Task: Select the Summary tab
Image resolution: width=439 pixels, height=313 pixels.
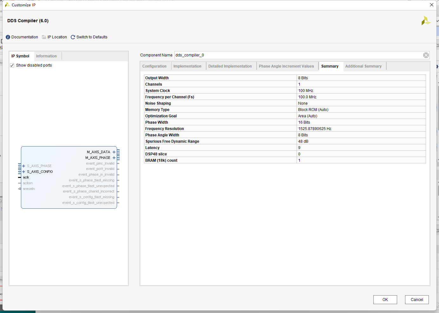Action: 330,66
